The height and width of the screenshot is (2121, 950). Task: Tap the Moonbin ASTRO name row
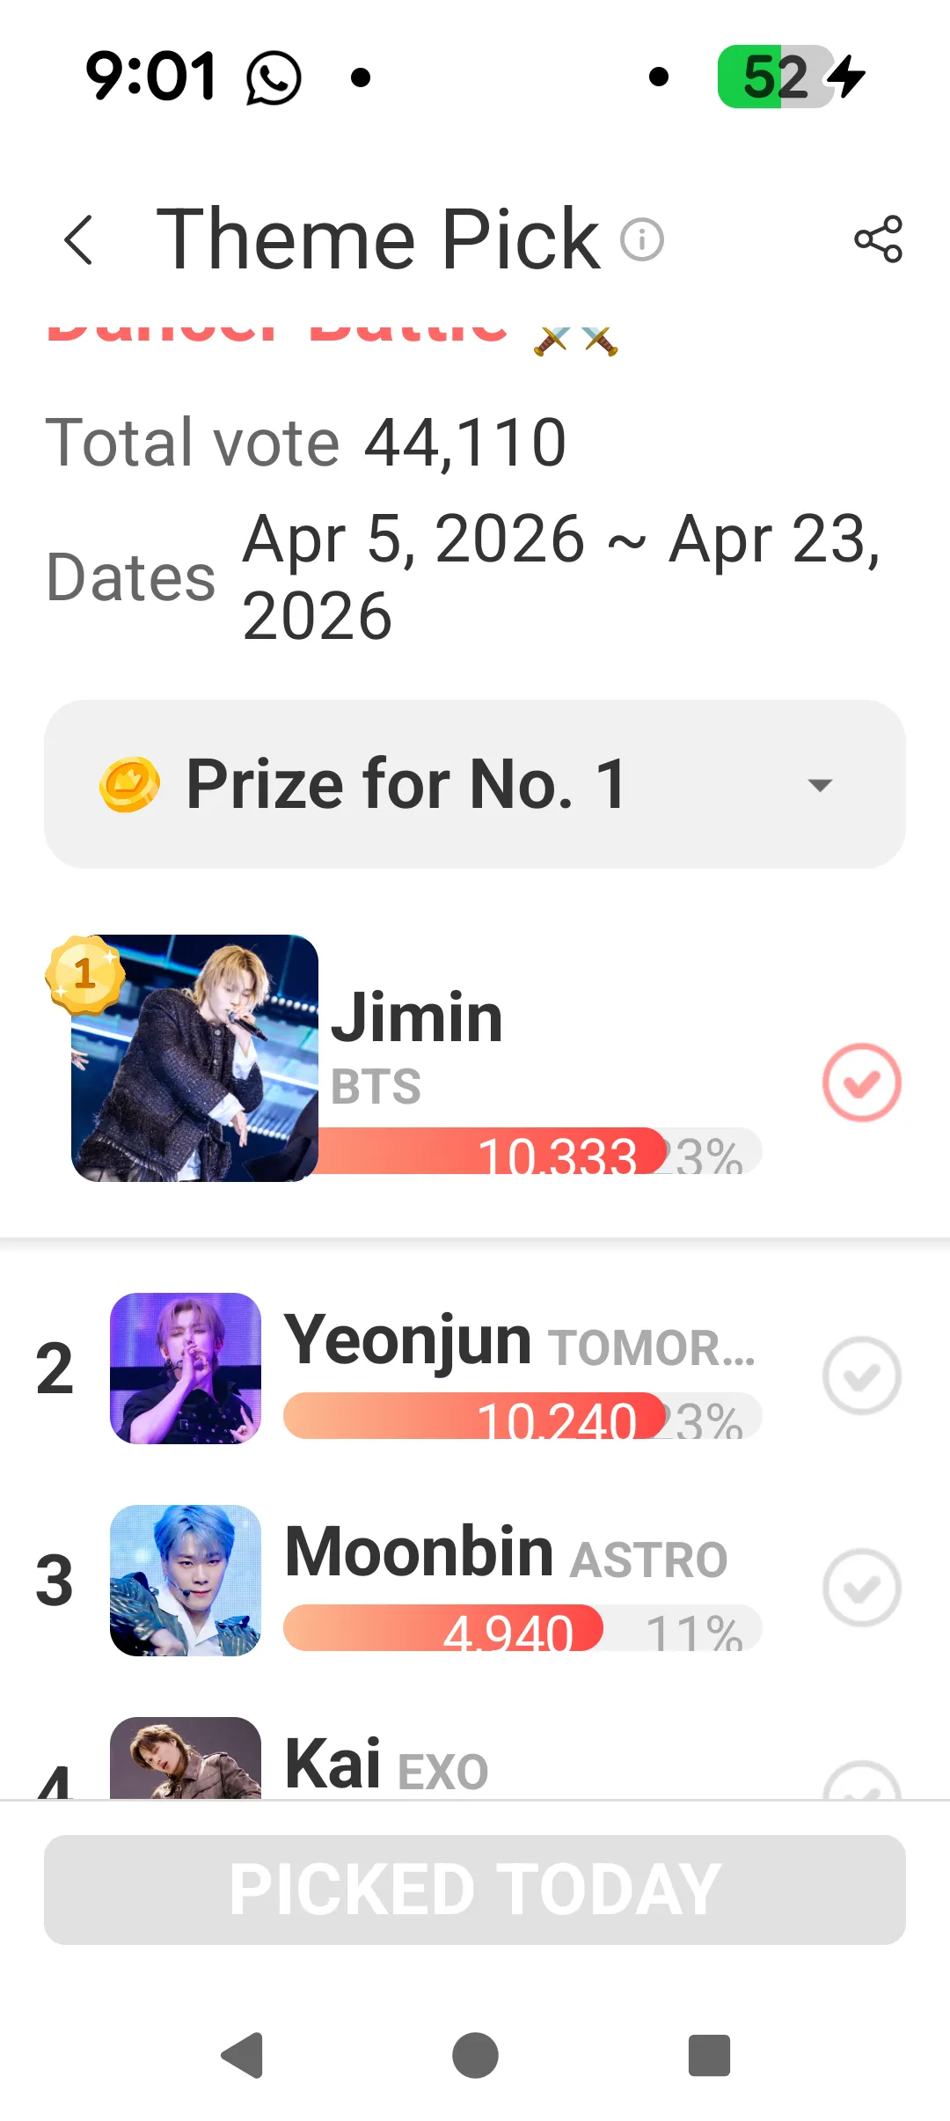coord(506,1553)
